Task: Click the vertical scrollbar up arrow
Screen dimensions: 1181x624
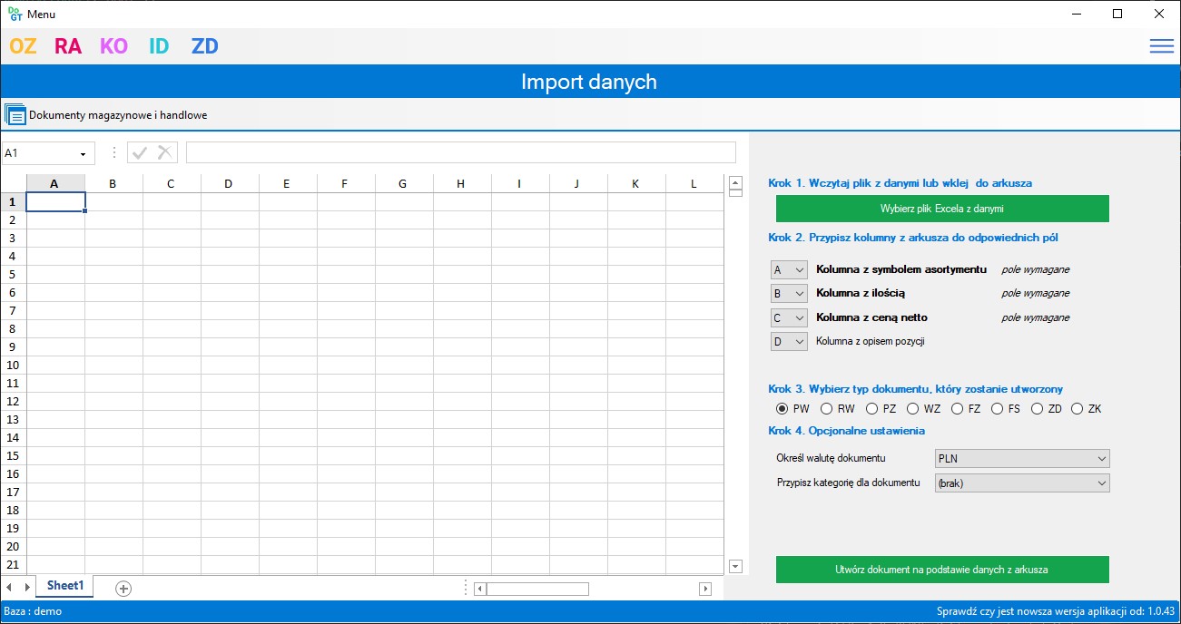Action: point(736,182)
